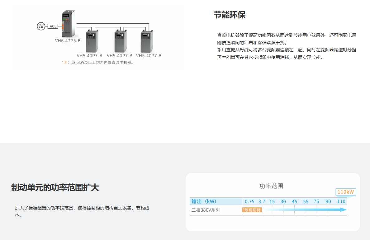
Task: Expand the 功率范围 chart panel
Action: click(x=271, y=186)
